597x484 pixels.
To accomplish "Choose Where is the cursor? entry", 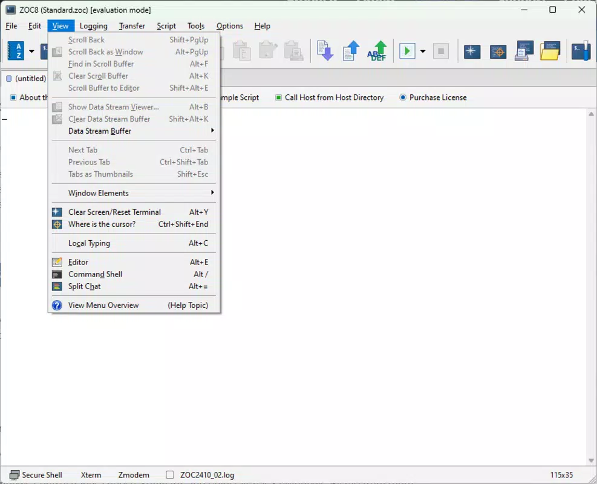I will (x=134, y=224).
